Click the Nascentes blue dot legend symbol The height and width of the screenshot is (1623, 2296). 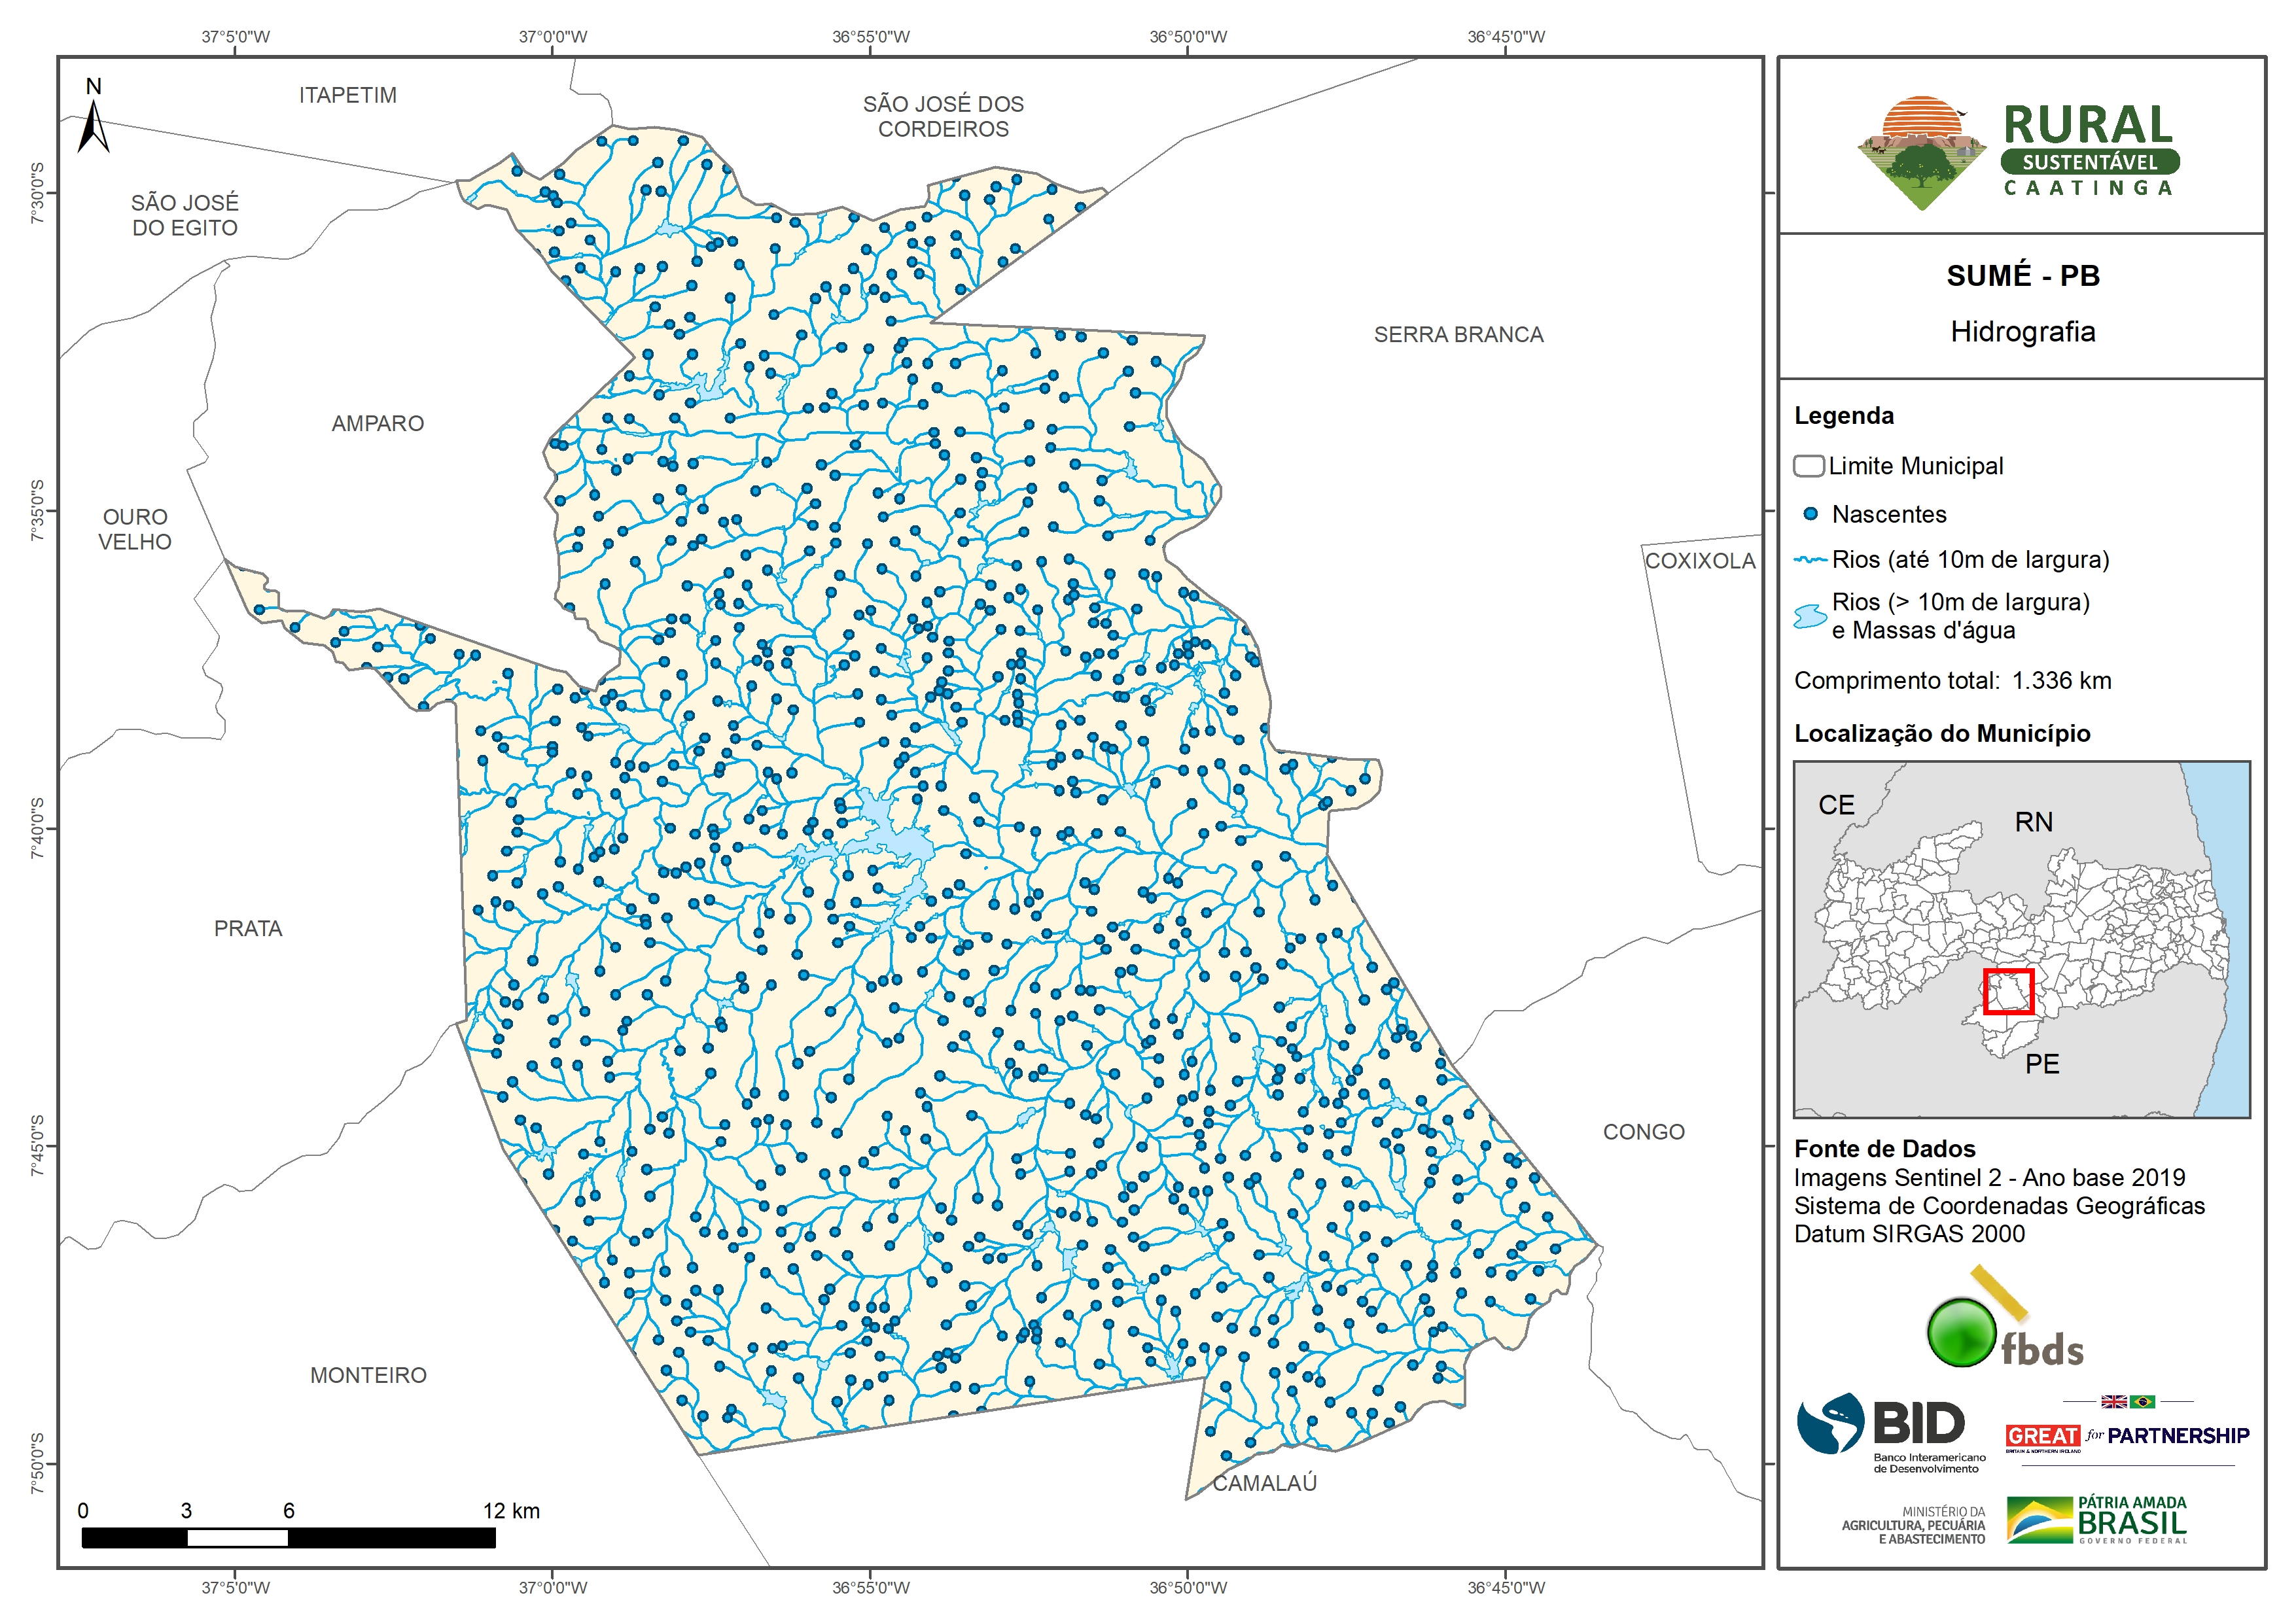tap(1810, 514)
